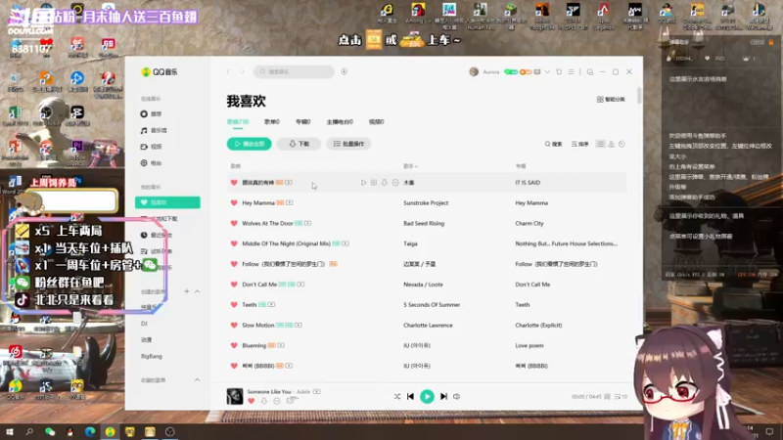
Task: Toggle heart for Middle Of The Night
Action: click(x=234, y=243)
